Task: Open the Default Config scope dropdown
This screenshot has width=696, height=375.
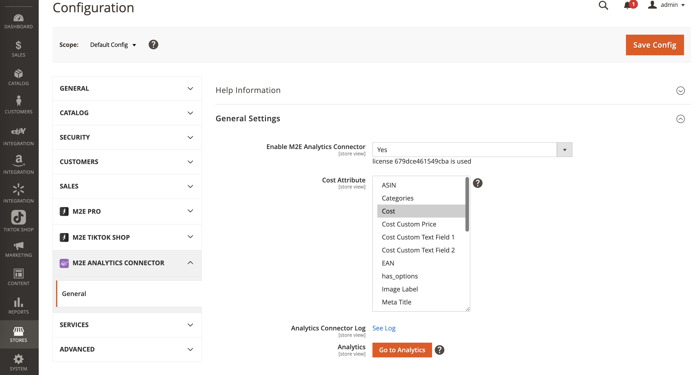Action: click(x=113, y=45)
